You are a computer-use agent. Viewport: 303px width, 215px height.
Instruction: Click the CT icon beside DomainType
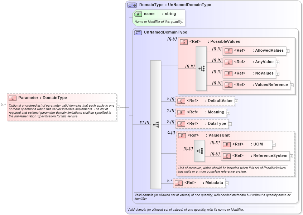132,5
